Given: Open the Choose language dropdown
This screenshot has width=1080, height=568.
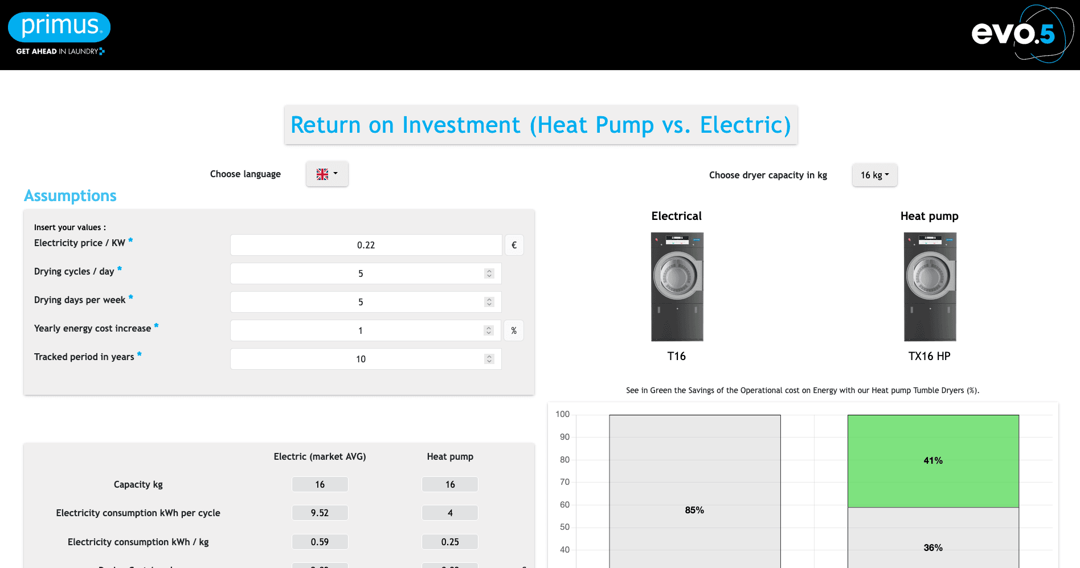Looking at the screenshot, I should (x=327, y=174).
